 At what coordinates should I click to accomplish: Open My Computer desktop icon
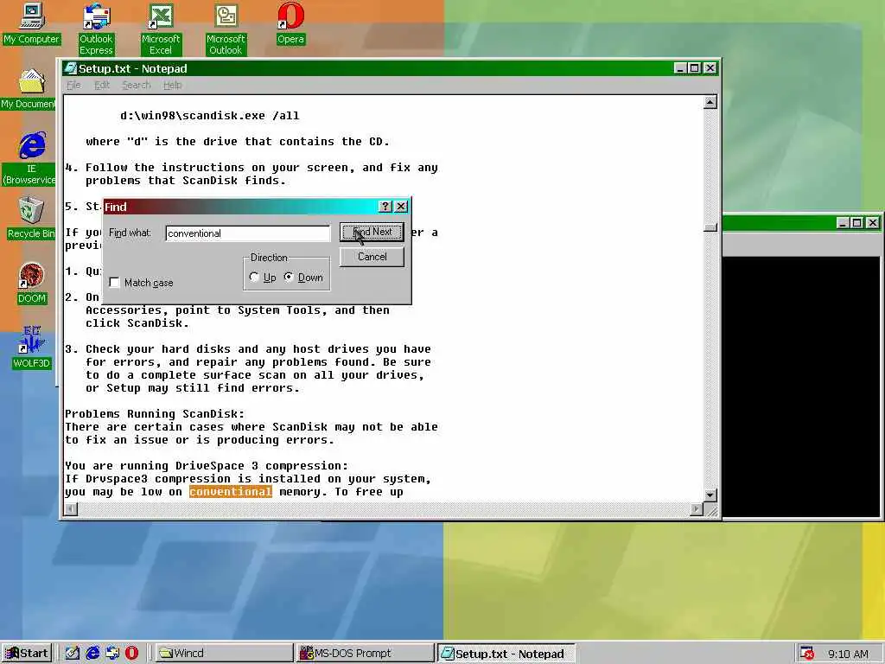click(31, 23)
